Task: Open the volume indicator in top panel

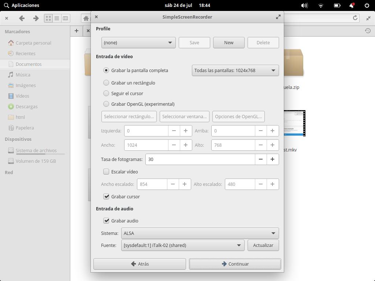Action: click(x=304, y=5)
